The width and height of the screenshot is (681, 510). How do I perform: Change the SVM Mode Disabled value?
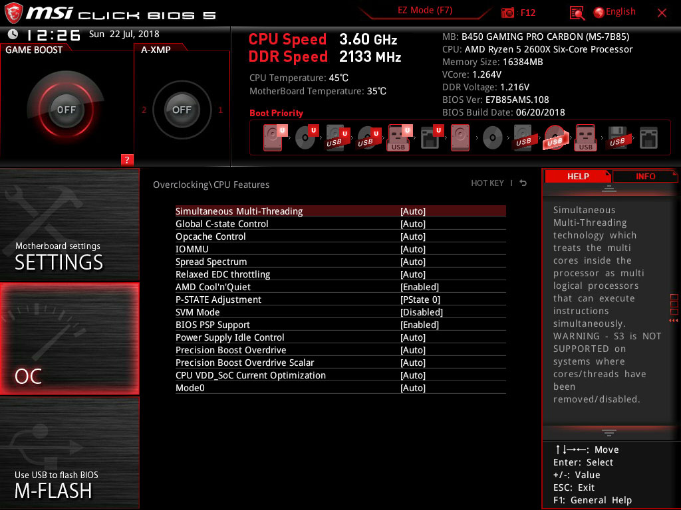421,312
